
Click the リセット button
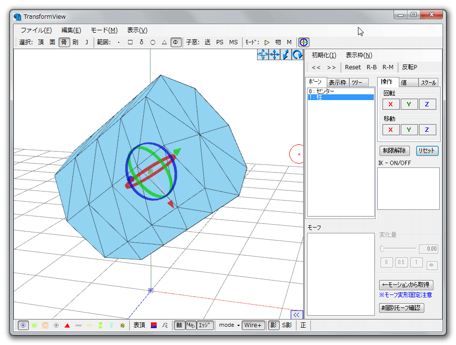tap(427, 151)
